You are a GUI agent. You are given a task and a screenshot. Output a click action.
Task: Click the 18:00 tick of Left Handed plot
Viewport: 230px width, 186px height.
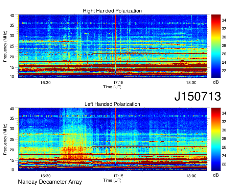tap(191, 176)
